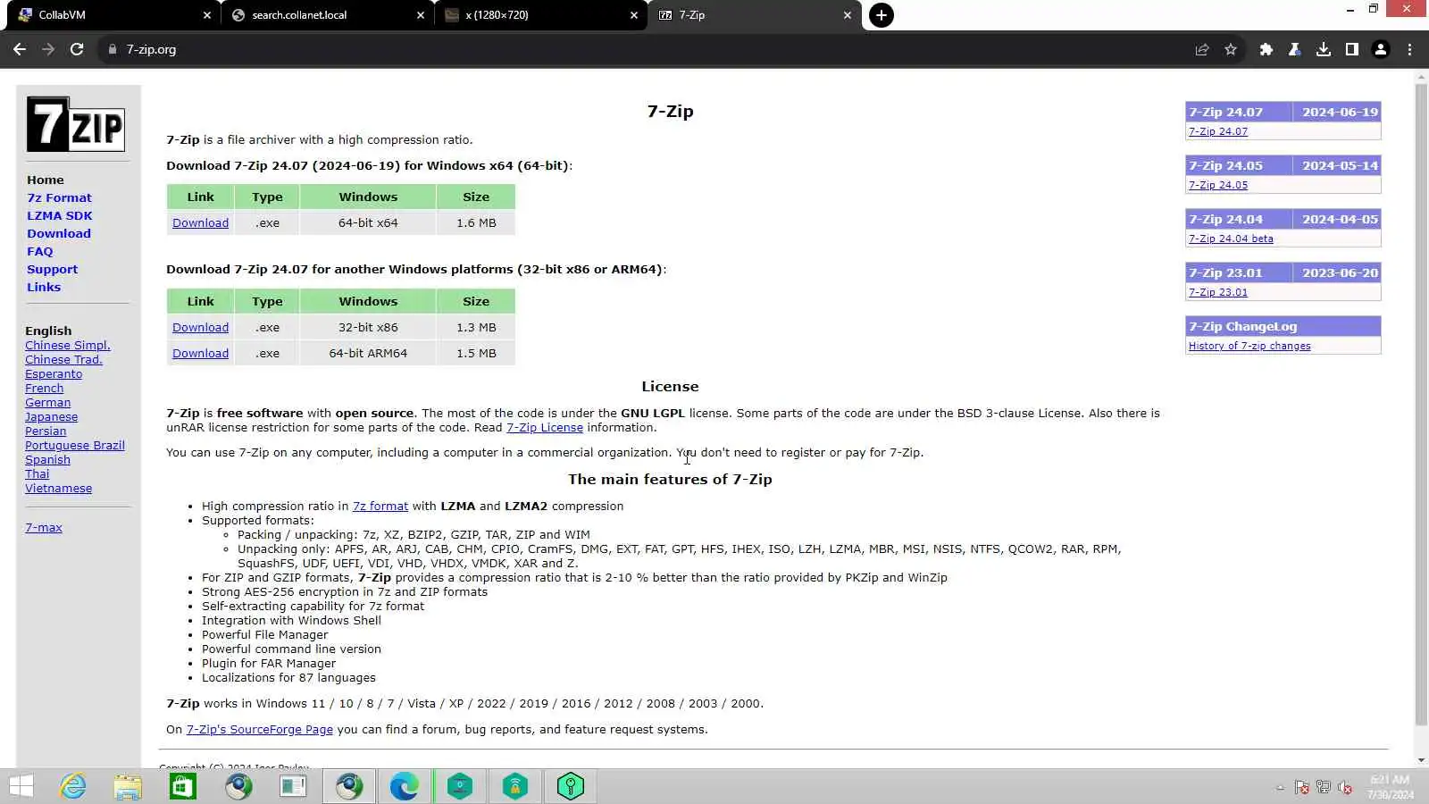This screenshot has width=1429, height=804.
Task: Click the site security lock icon
Action: point(113,49)
